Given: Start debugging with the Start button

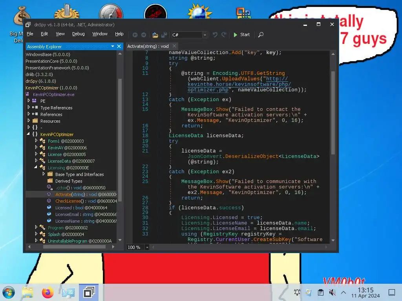Looking at the screenshot, I should [241, 34].
